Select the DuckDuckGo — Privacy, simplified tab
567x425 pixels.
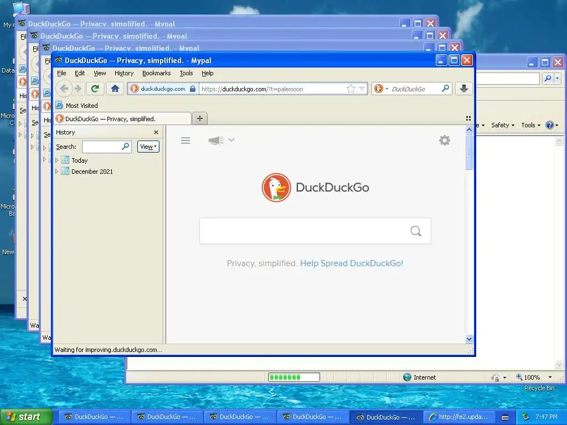pos(122,118)
